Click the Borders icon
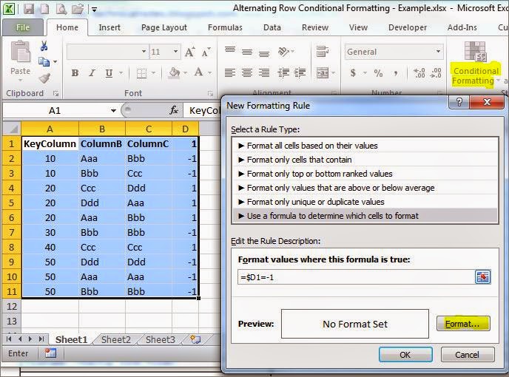The image size is (509, 377). pyautogui.click(x=141, y=73)
